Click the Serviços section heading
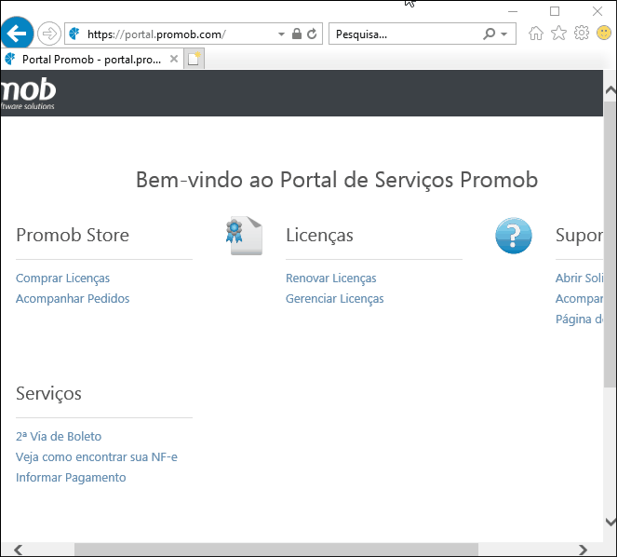This screenshot has width=617, height=557. (48, 393)
